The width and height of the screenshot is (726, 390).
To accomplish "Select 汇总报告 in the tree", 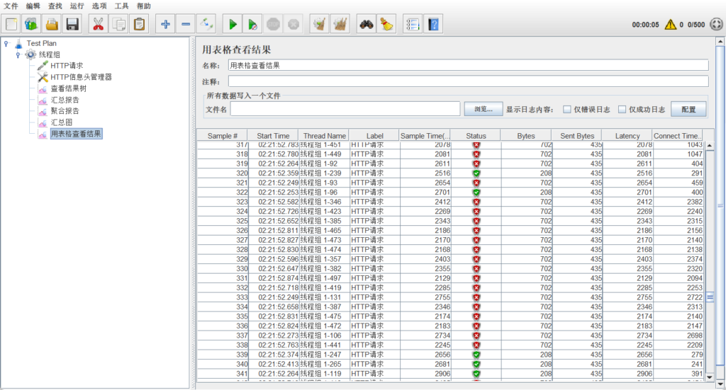I will tap(65, 100).
